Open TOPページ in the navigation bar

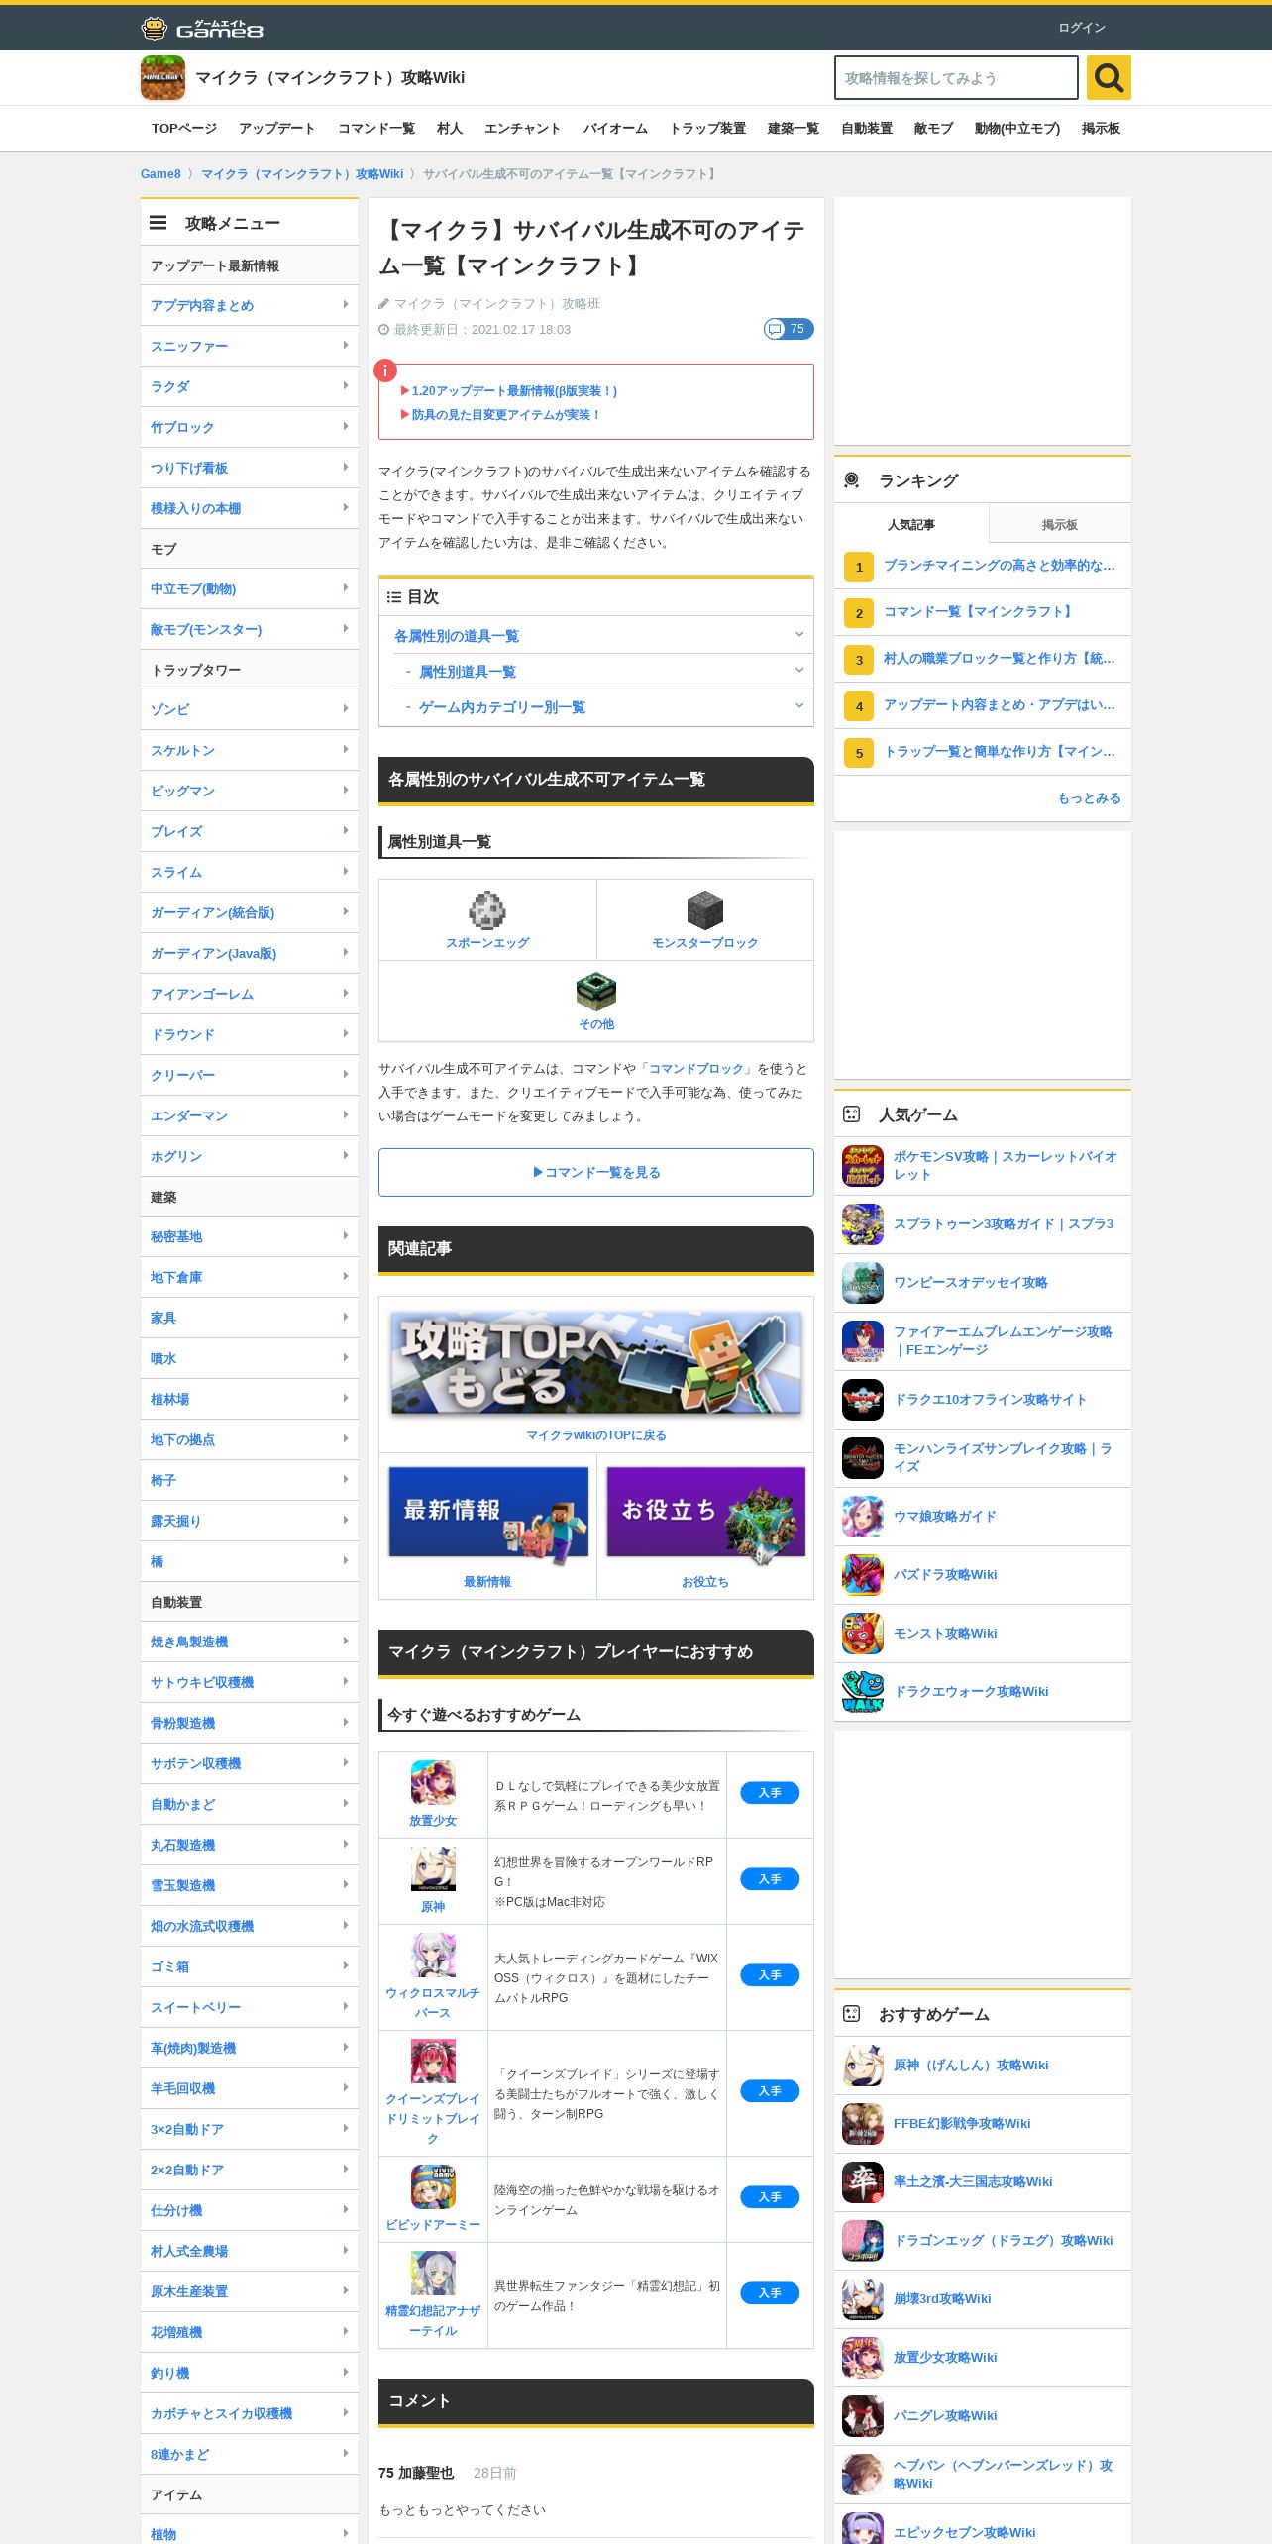pos(184,129)
